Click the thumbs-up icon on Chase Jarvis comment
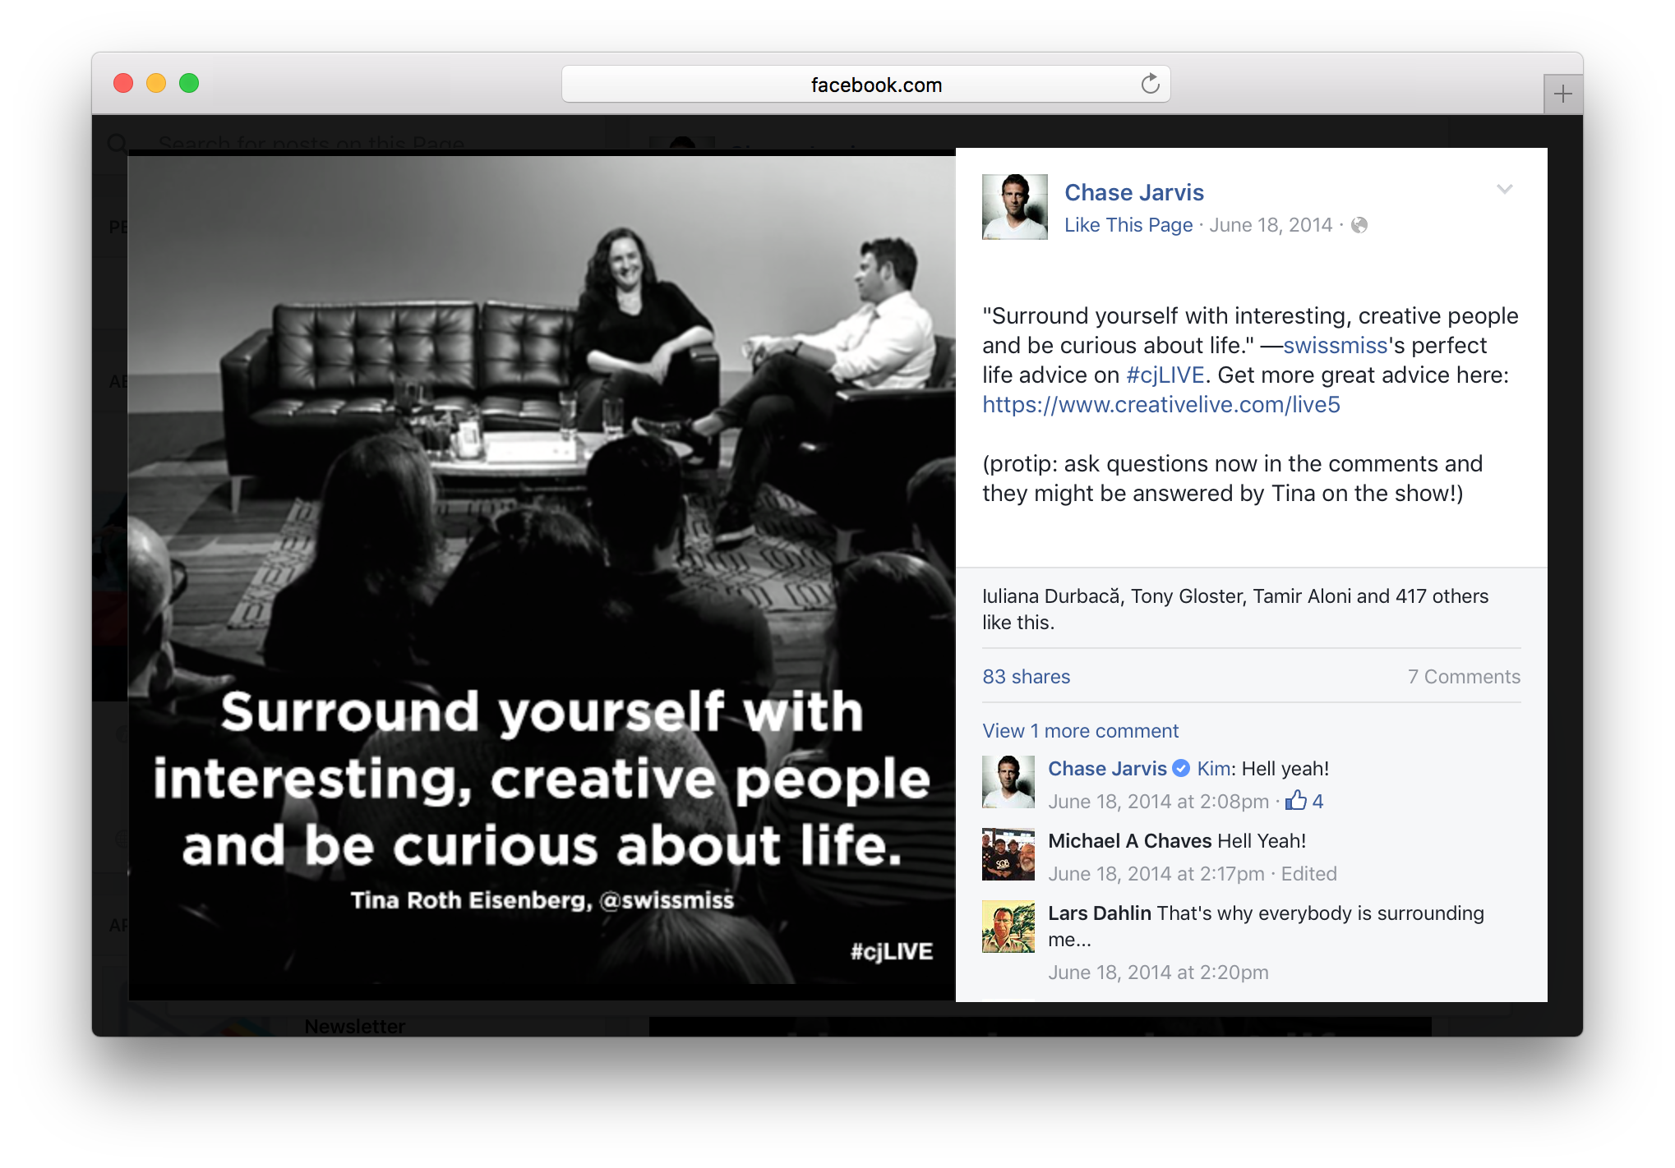The image size is (1675, 1168). (1296, 801)
